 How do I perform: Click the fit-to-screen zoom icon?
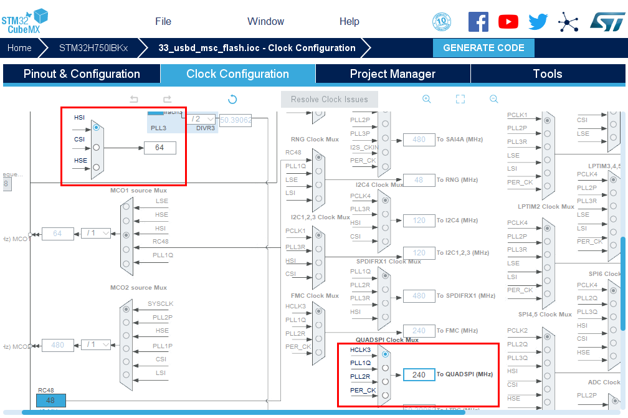click(460, 99)
